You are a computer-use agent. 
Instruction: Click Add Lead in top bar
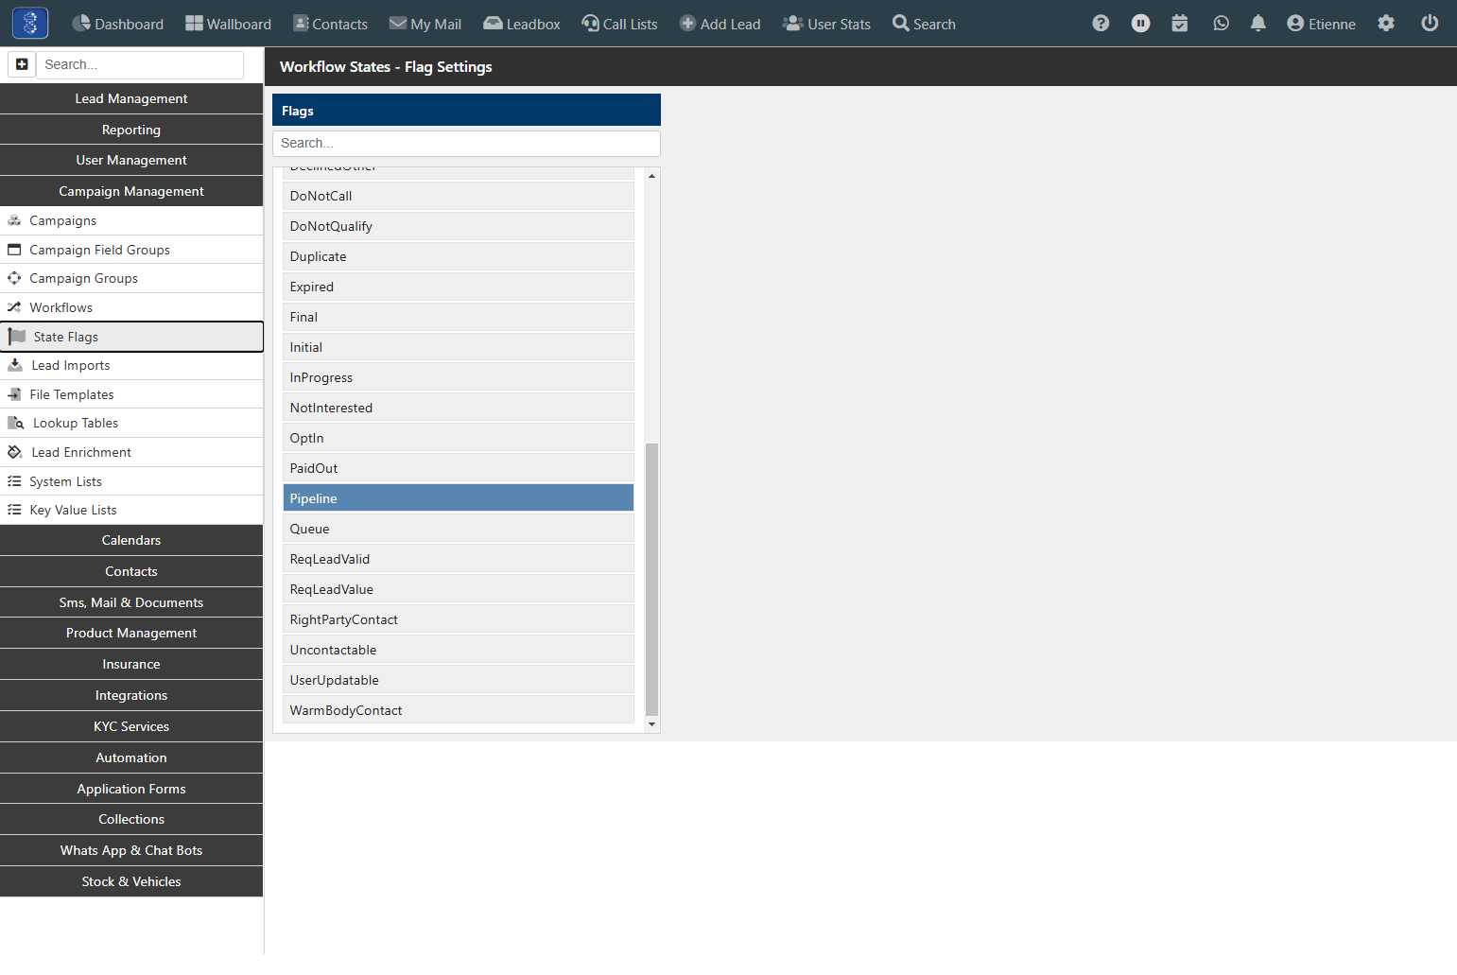720,24
